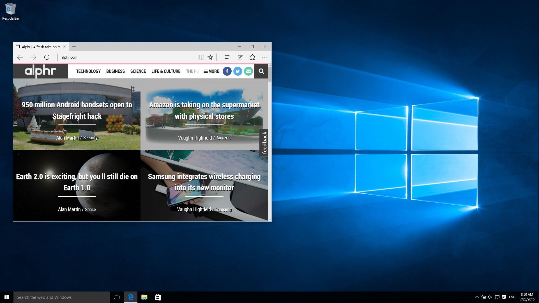Show hidden system tray icons
539x303 pixels.
477,297
